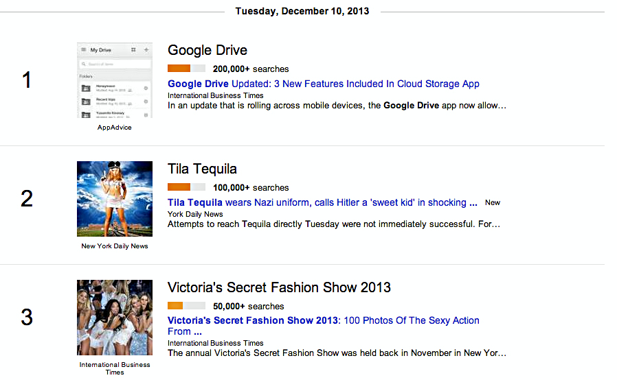This screenshot has width=617, height=380.
Task: Click 'New York Daily News' caption under thumbnail
Action: [x=115, y=246]
